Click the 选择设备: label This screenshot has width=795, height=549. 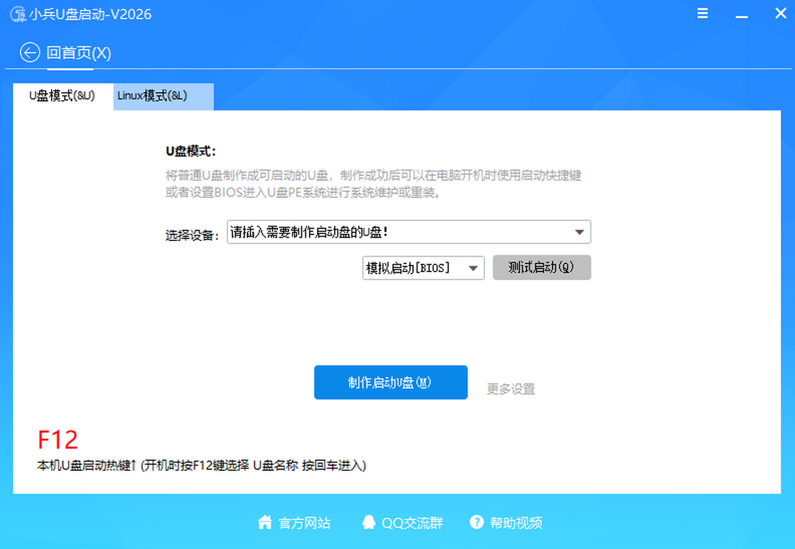pos(192,235)
